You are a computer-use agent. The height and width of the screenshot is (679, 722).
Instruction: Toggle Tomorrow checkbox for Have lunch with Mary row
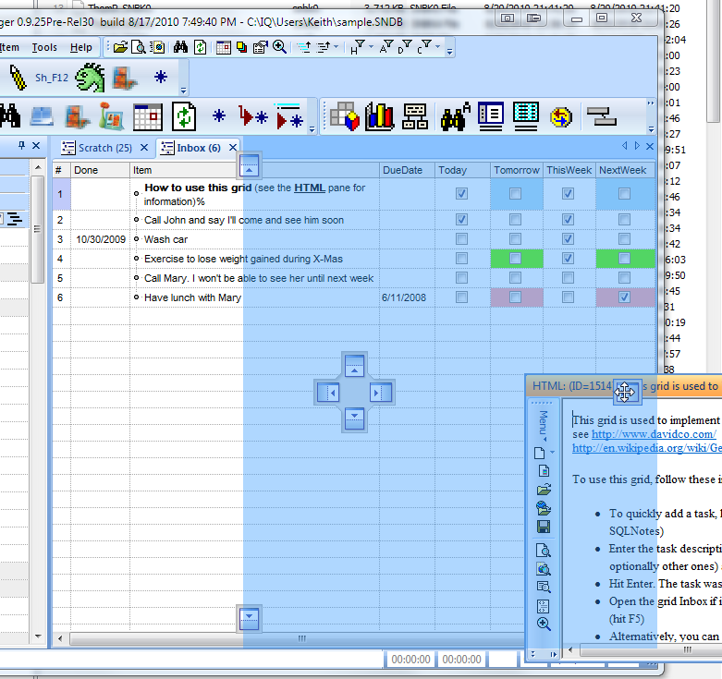pyautogui.click(x=515, y=297)
